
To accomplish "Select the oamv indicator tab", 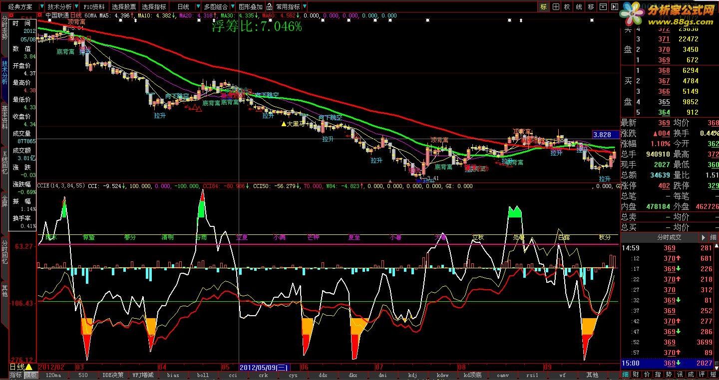I will 503,375.
